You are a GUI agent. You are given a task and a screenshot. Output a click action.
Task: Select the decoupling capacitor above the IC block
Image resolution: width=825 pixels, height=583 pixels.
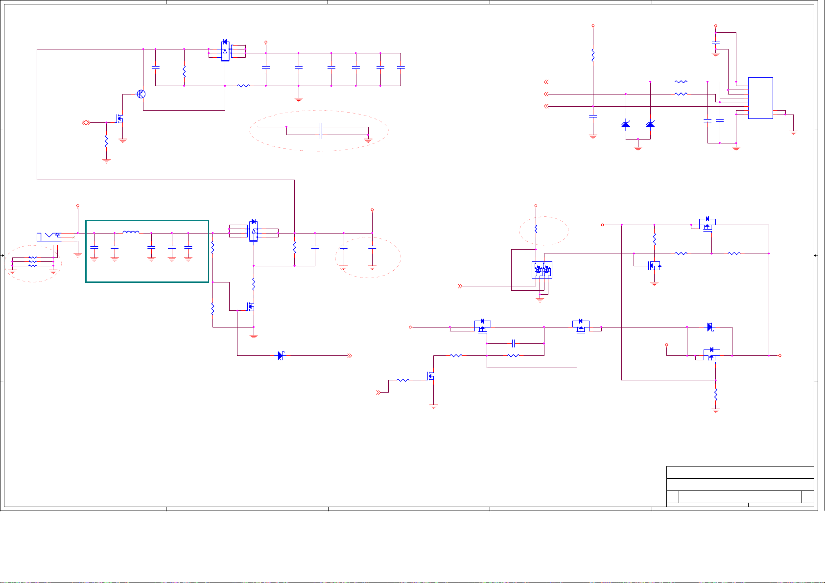(715, 43)
